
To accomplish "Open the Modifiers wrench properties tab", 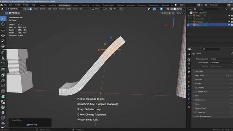I will click(189, 86).
